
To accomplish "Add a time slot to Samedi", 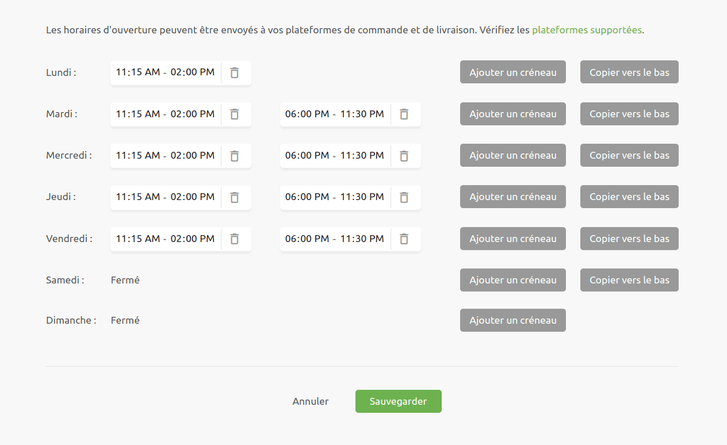I will click(x=512, y=280).
